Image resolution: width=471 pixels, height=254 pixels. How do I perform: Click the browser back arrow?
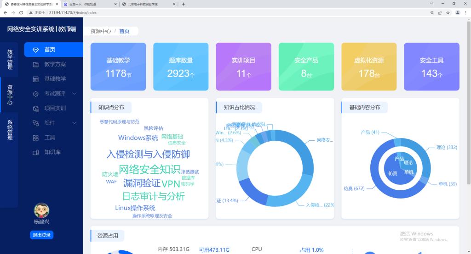pyautogui.click(x=5, y=12)
